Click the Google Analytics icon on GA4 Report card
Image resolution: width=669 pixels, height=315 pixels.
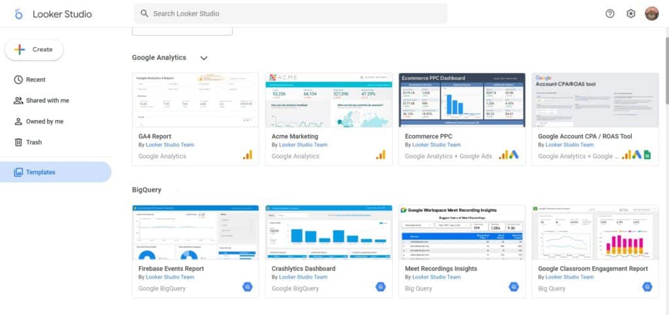tap(248, 155)
